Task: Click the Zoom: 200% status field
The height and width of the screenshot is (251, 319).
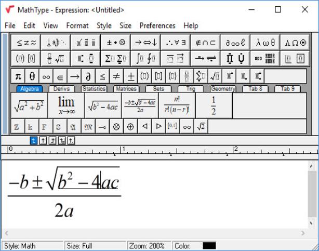Action: click(x=149, y=246)
